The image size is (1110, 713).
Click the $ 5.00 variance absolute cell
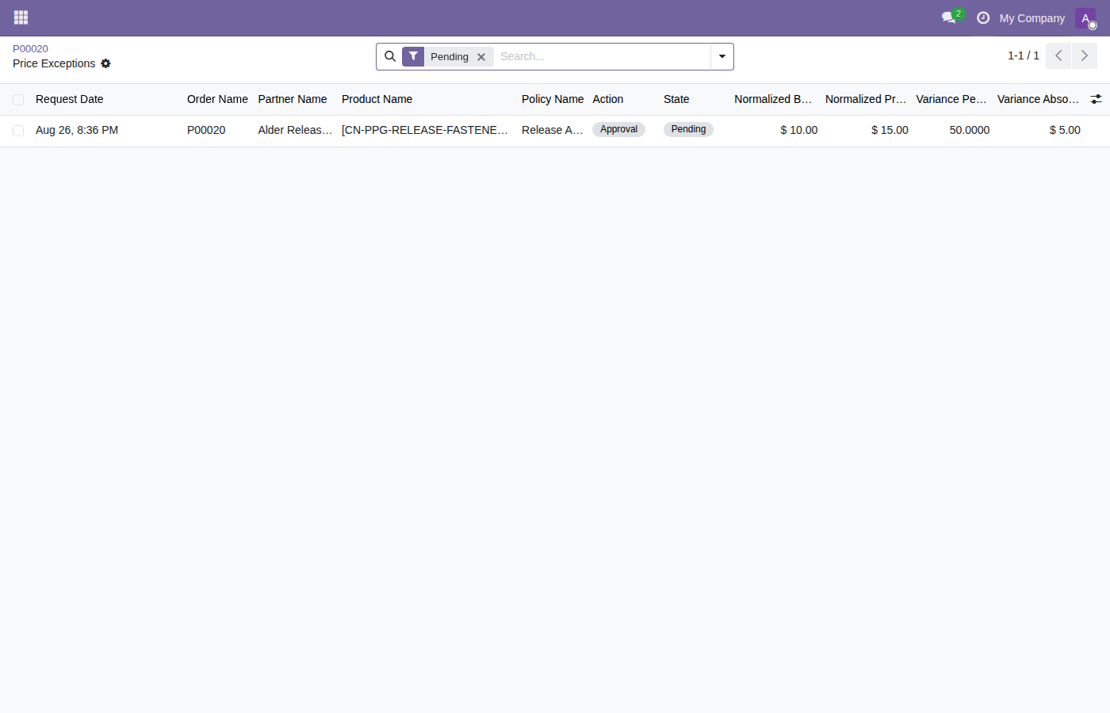[x=1065, y=130]
